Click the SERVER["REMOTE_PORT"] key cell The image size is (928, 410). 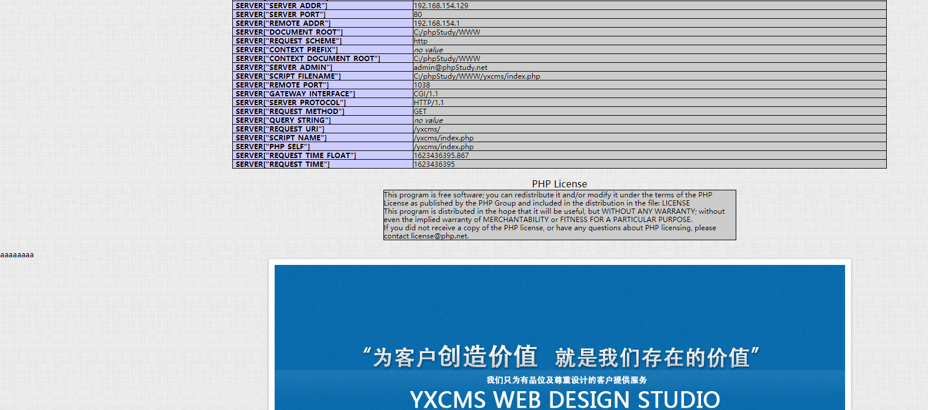[323, 85]
